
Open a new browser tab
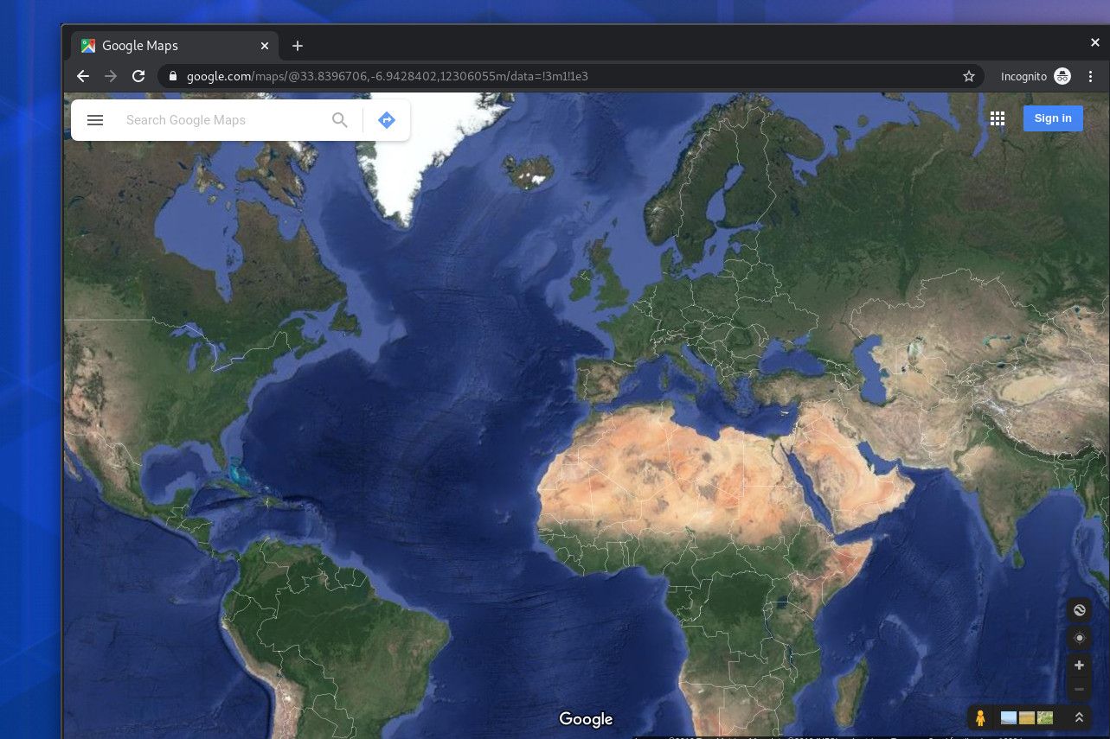pyautogui.click(x=298, y=45)
